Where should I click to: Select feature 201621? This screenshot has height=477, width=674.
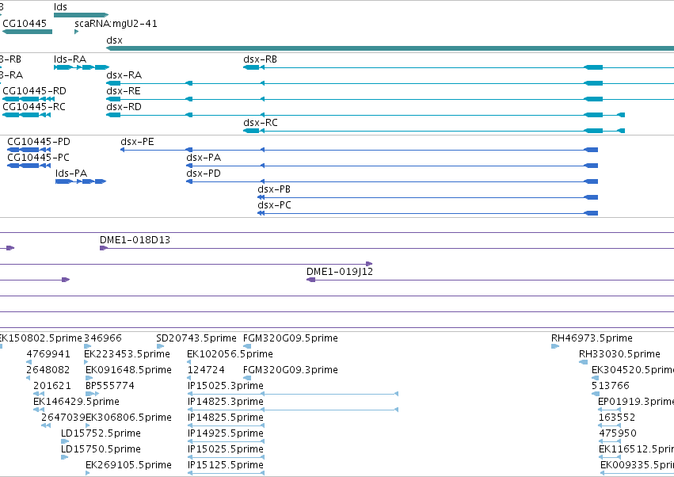[x=39, y=394]
